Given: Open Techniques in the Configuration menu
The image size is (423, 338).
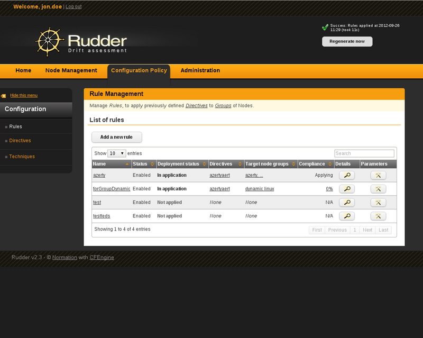Looking at the screenshot, I should tap(22, 157).
